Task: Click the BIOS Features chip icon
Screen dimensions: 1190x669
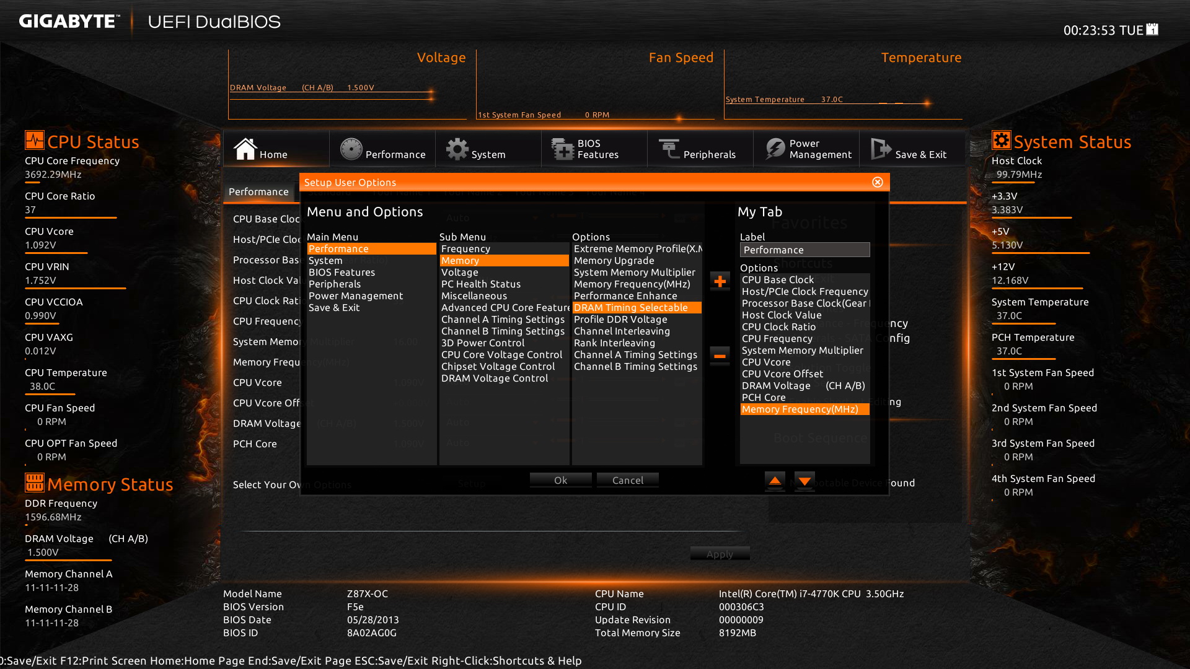Action: click(563, 149)
